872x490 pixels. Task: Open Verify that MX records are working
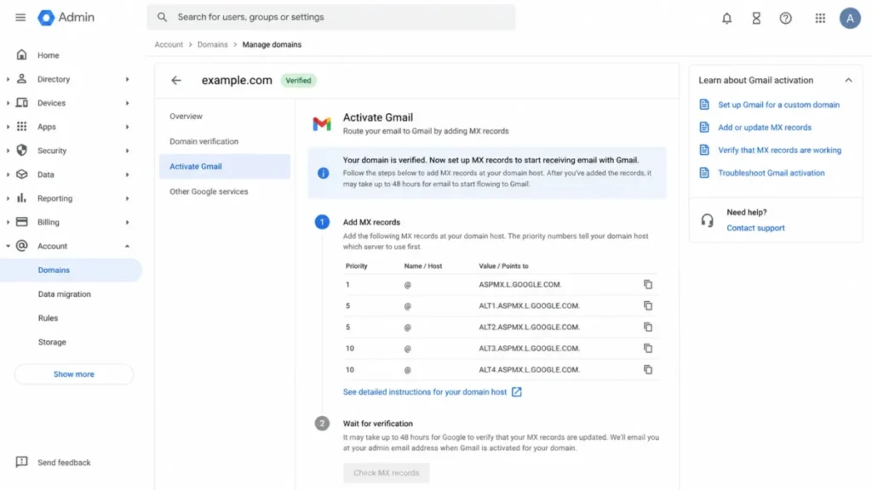click(780, 150)
